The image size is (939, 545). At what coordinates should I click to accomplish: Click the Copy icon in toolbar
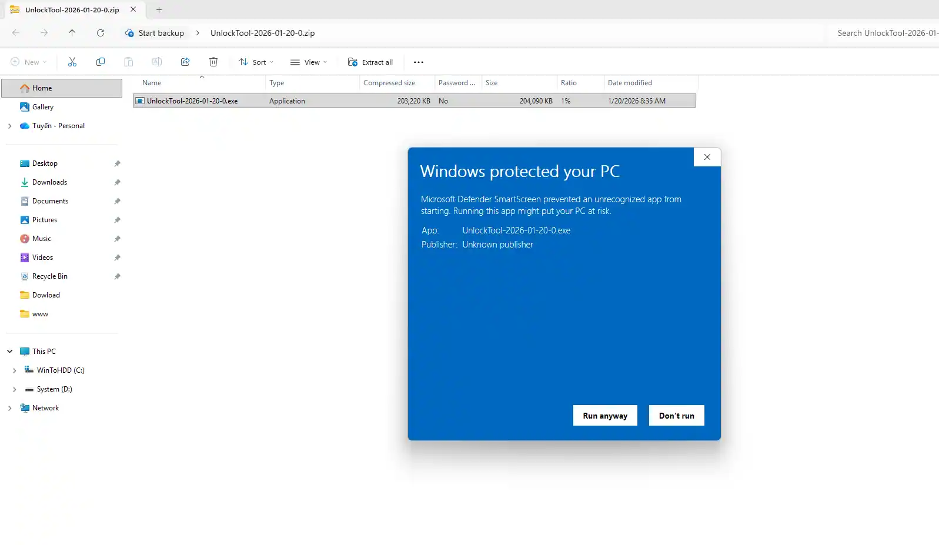pos(101,62)
